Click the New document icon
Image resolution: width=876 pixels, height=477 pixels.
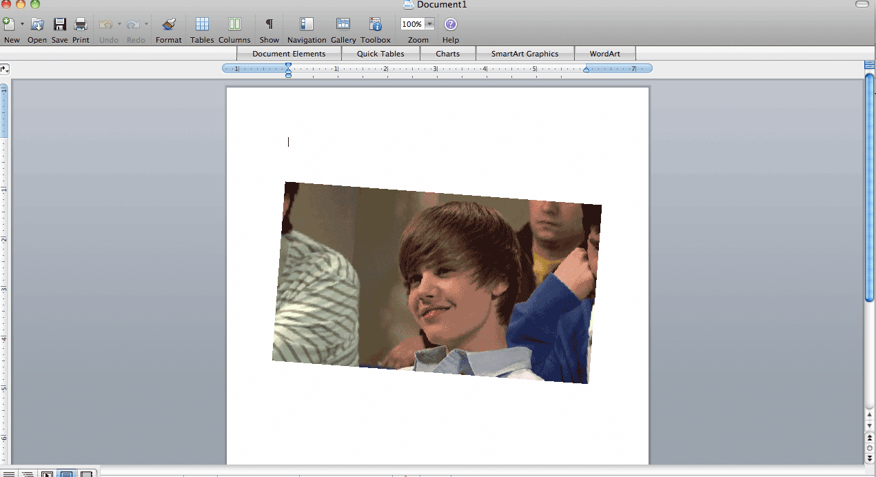(x=9, y=25)
